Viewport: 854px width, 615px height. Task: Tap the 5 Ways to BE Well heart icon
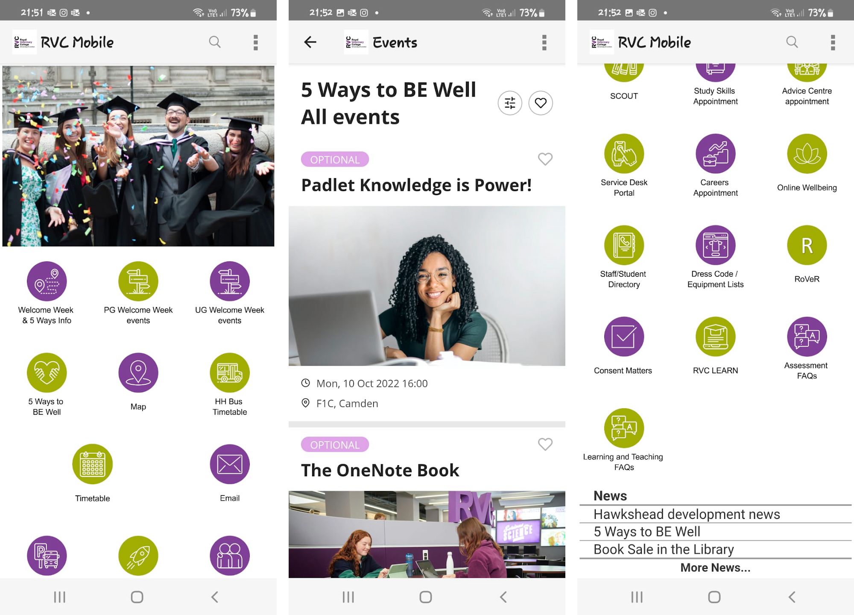(47, 372)
